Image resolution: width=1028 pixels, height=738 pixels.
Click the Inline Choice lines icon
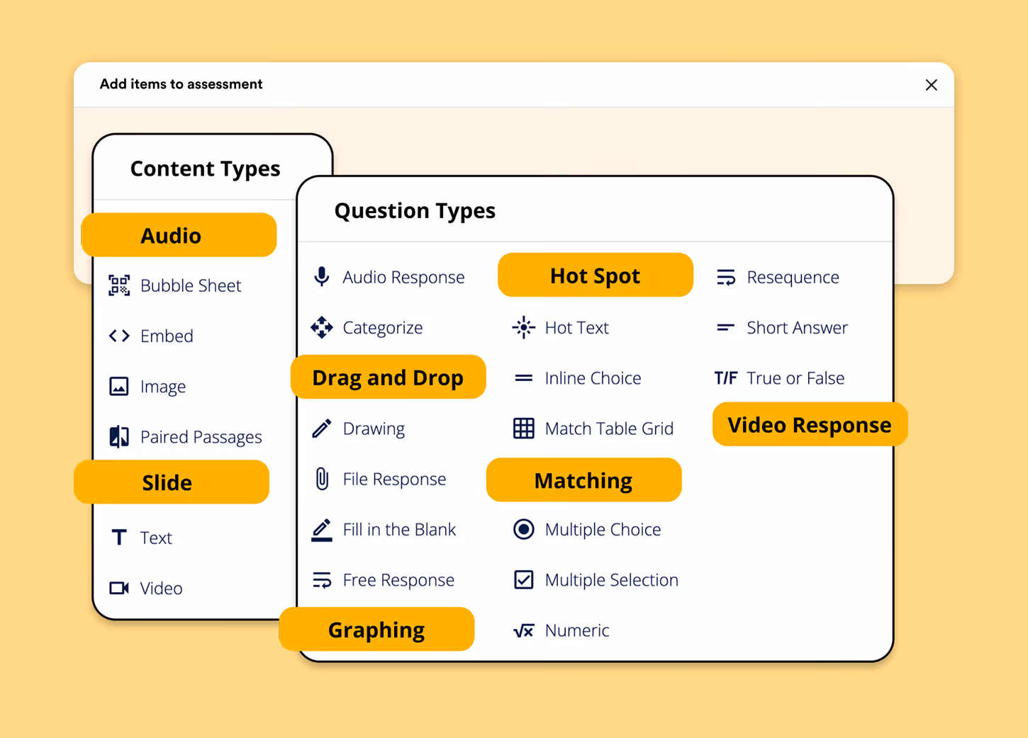(524, 378)
